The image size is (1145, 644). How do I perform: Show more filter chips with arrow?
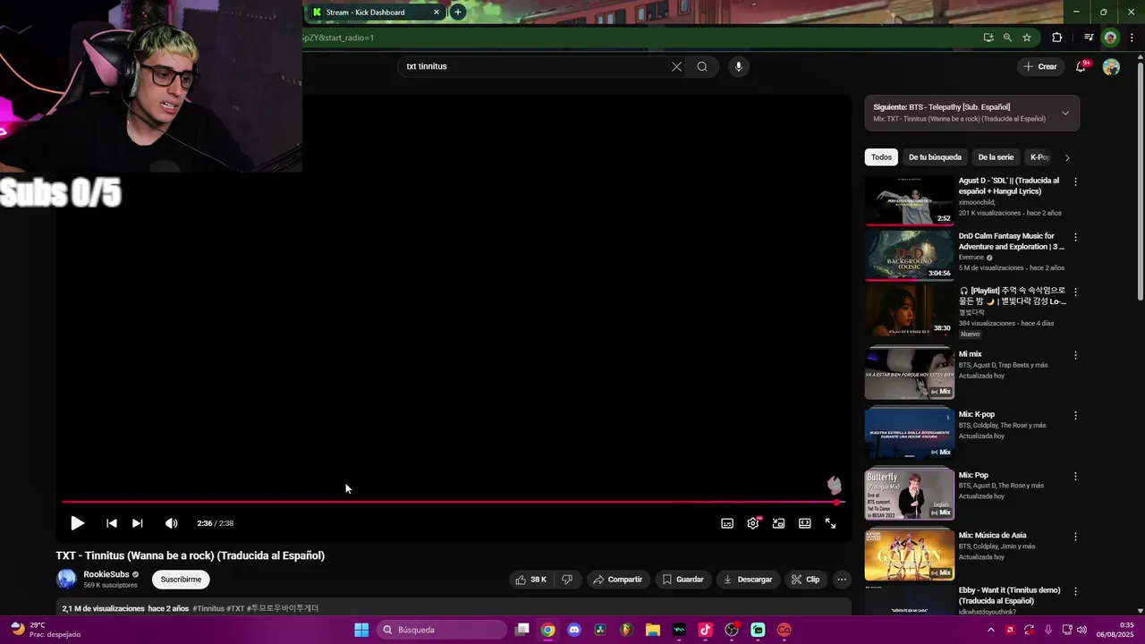click(1066, 157)
